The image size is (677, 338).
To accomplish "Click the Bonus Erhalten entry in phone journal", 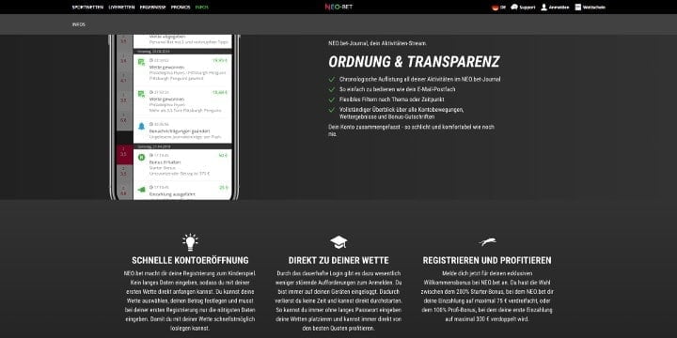I will pyautogui.click(x=182, y=164).
